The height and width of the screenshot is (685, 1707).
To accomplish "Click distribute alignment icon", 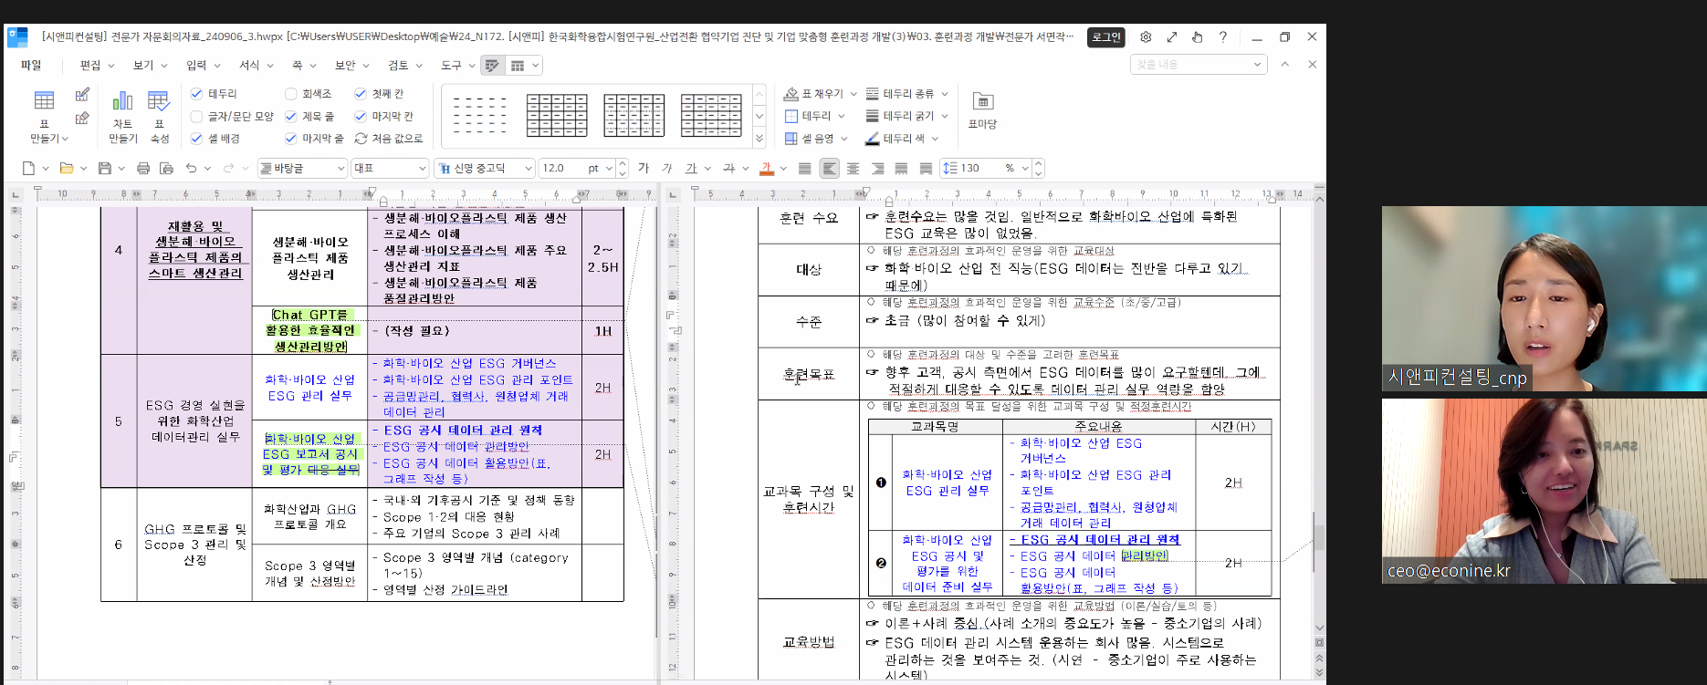I will pyautogui.click(x=901, y=168).
